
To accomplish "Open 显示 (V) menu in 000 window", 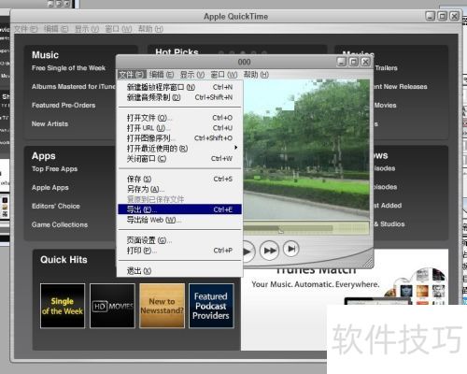I will coord(192,75).
